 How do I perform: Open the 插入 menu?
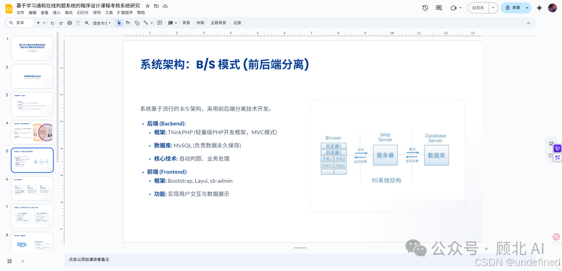[x=57, y=13]
